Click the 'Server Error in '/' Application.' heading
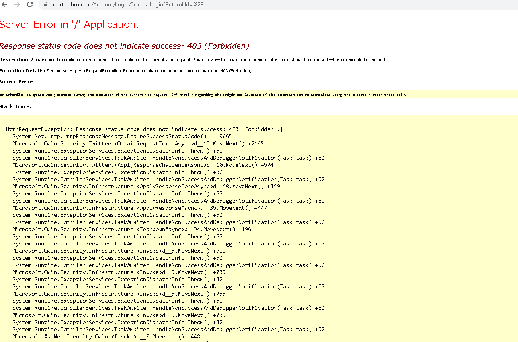 pyautogui.click(x=69, y=24)
